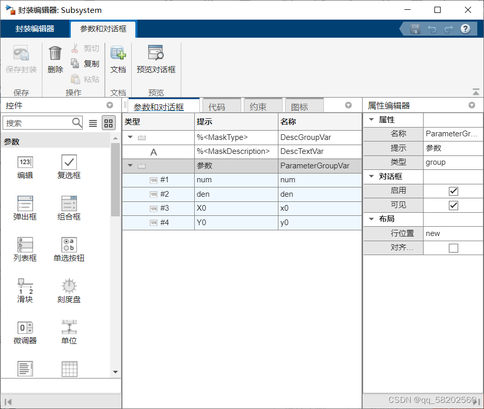Select the 列表框 listbox control
The image size is (484, 409).
point(25,250)
